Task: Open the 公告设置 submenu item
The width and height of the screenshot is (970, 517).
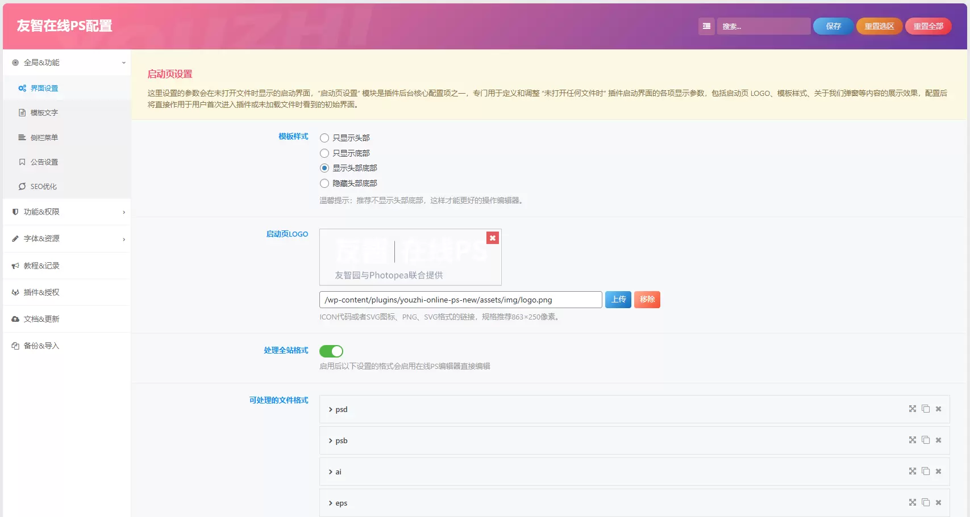Action: click(67, 162)
